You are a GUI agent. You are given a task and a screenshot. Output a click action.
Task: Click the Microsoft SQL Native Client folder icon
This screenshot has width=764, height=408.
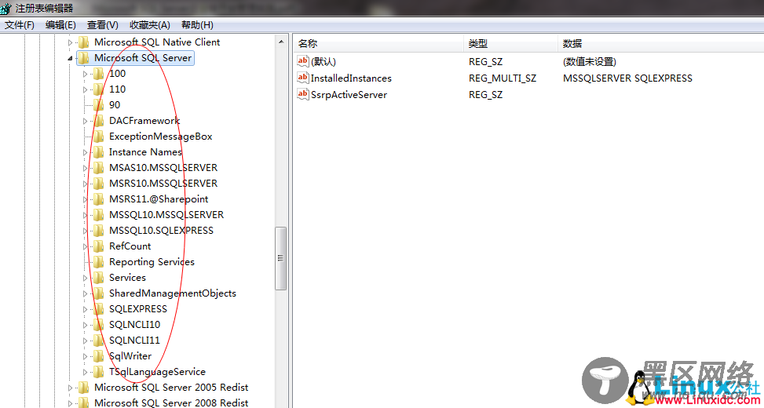click(84, 42)
